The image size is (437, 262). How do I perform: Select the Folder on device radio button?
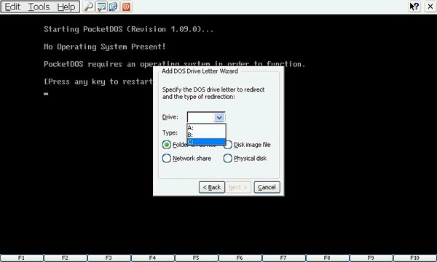[167, 145]
